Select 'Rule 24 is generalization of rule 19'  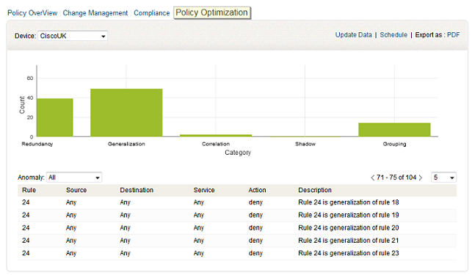pyautogui.click(x=349, y=215)
